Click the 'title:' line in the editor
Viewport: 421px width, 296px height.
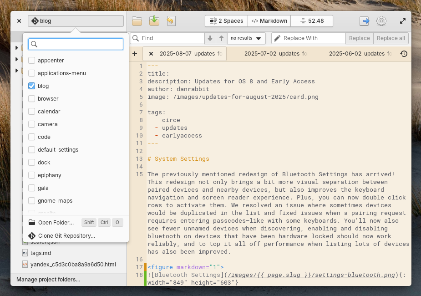click(x=158, y=74)
